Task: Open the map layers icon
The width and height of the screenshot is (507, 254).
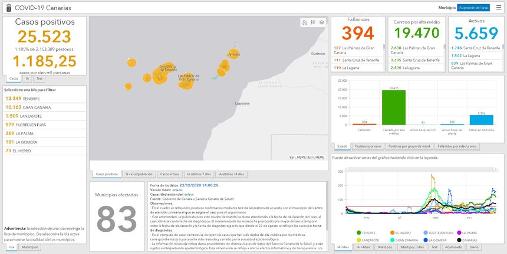Action: pos(321,22)
